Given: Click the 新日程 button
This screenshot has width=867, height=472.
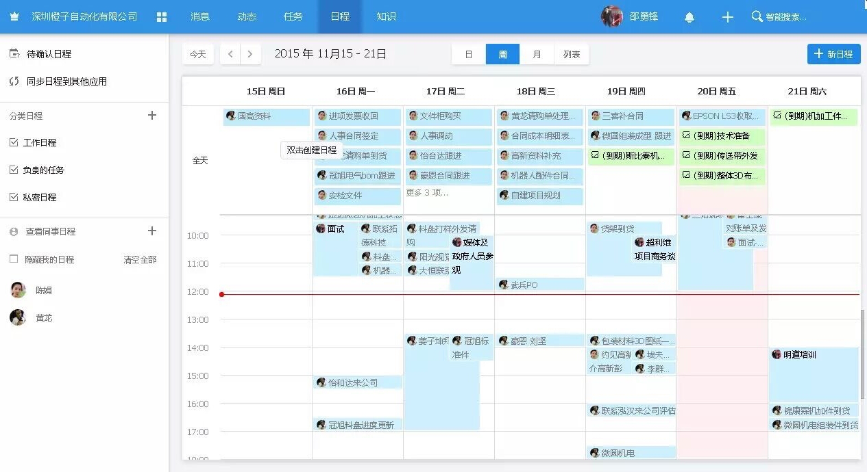Looking at the screenshot, I should pyautogui.click(x=833, y=54).
